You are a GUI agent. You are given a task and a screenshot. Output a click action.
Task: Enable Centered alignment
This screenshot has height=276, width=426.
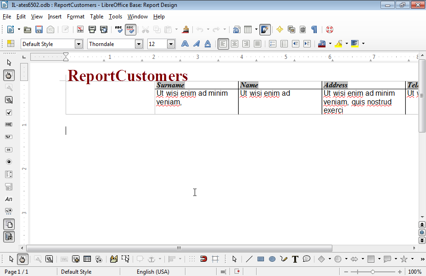coord(235,44)
